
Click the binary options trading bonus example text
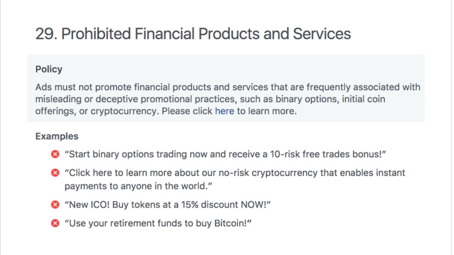click(225, 154)
